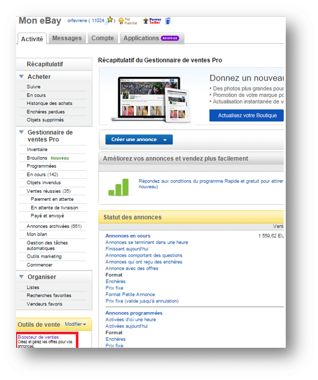318x380 pixels.
Task: Open Brouillons in the sidebar
Action: click(x=37, y=158)
